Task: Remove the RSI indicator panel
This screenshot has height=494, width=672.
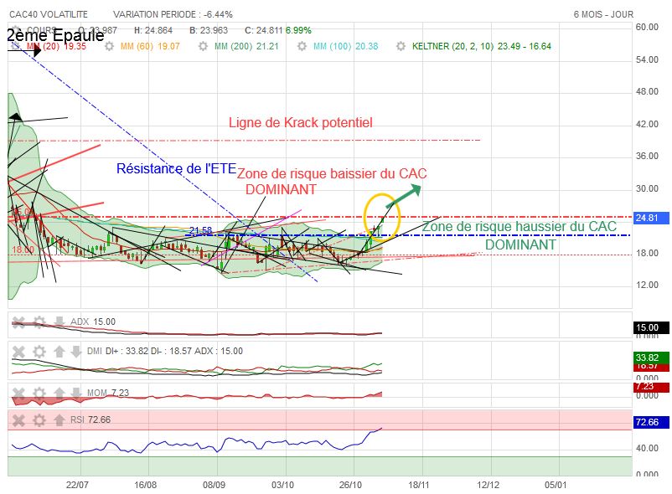Action: [18, 420]
